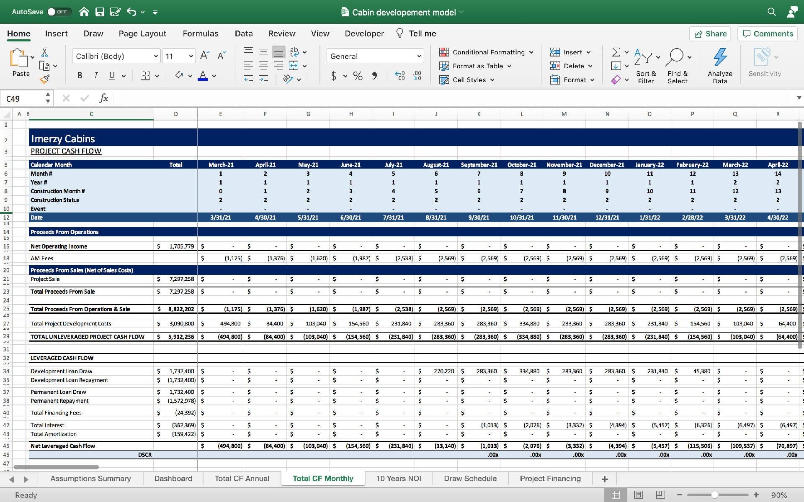Click the Format Painter brush icon
Screen dimensions: 804x502
(x=44, y=79)
